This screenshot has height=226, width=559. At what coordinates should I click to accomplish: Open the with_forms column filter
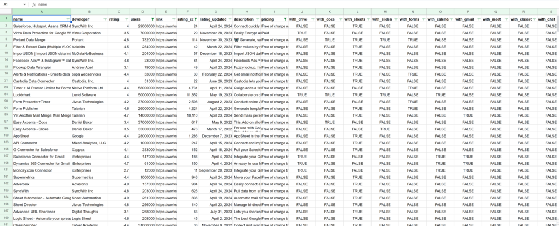coord(423,19)
